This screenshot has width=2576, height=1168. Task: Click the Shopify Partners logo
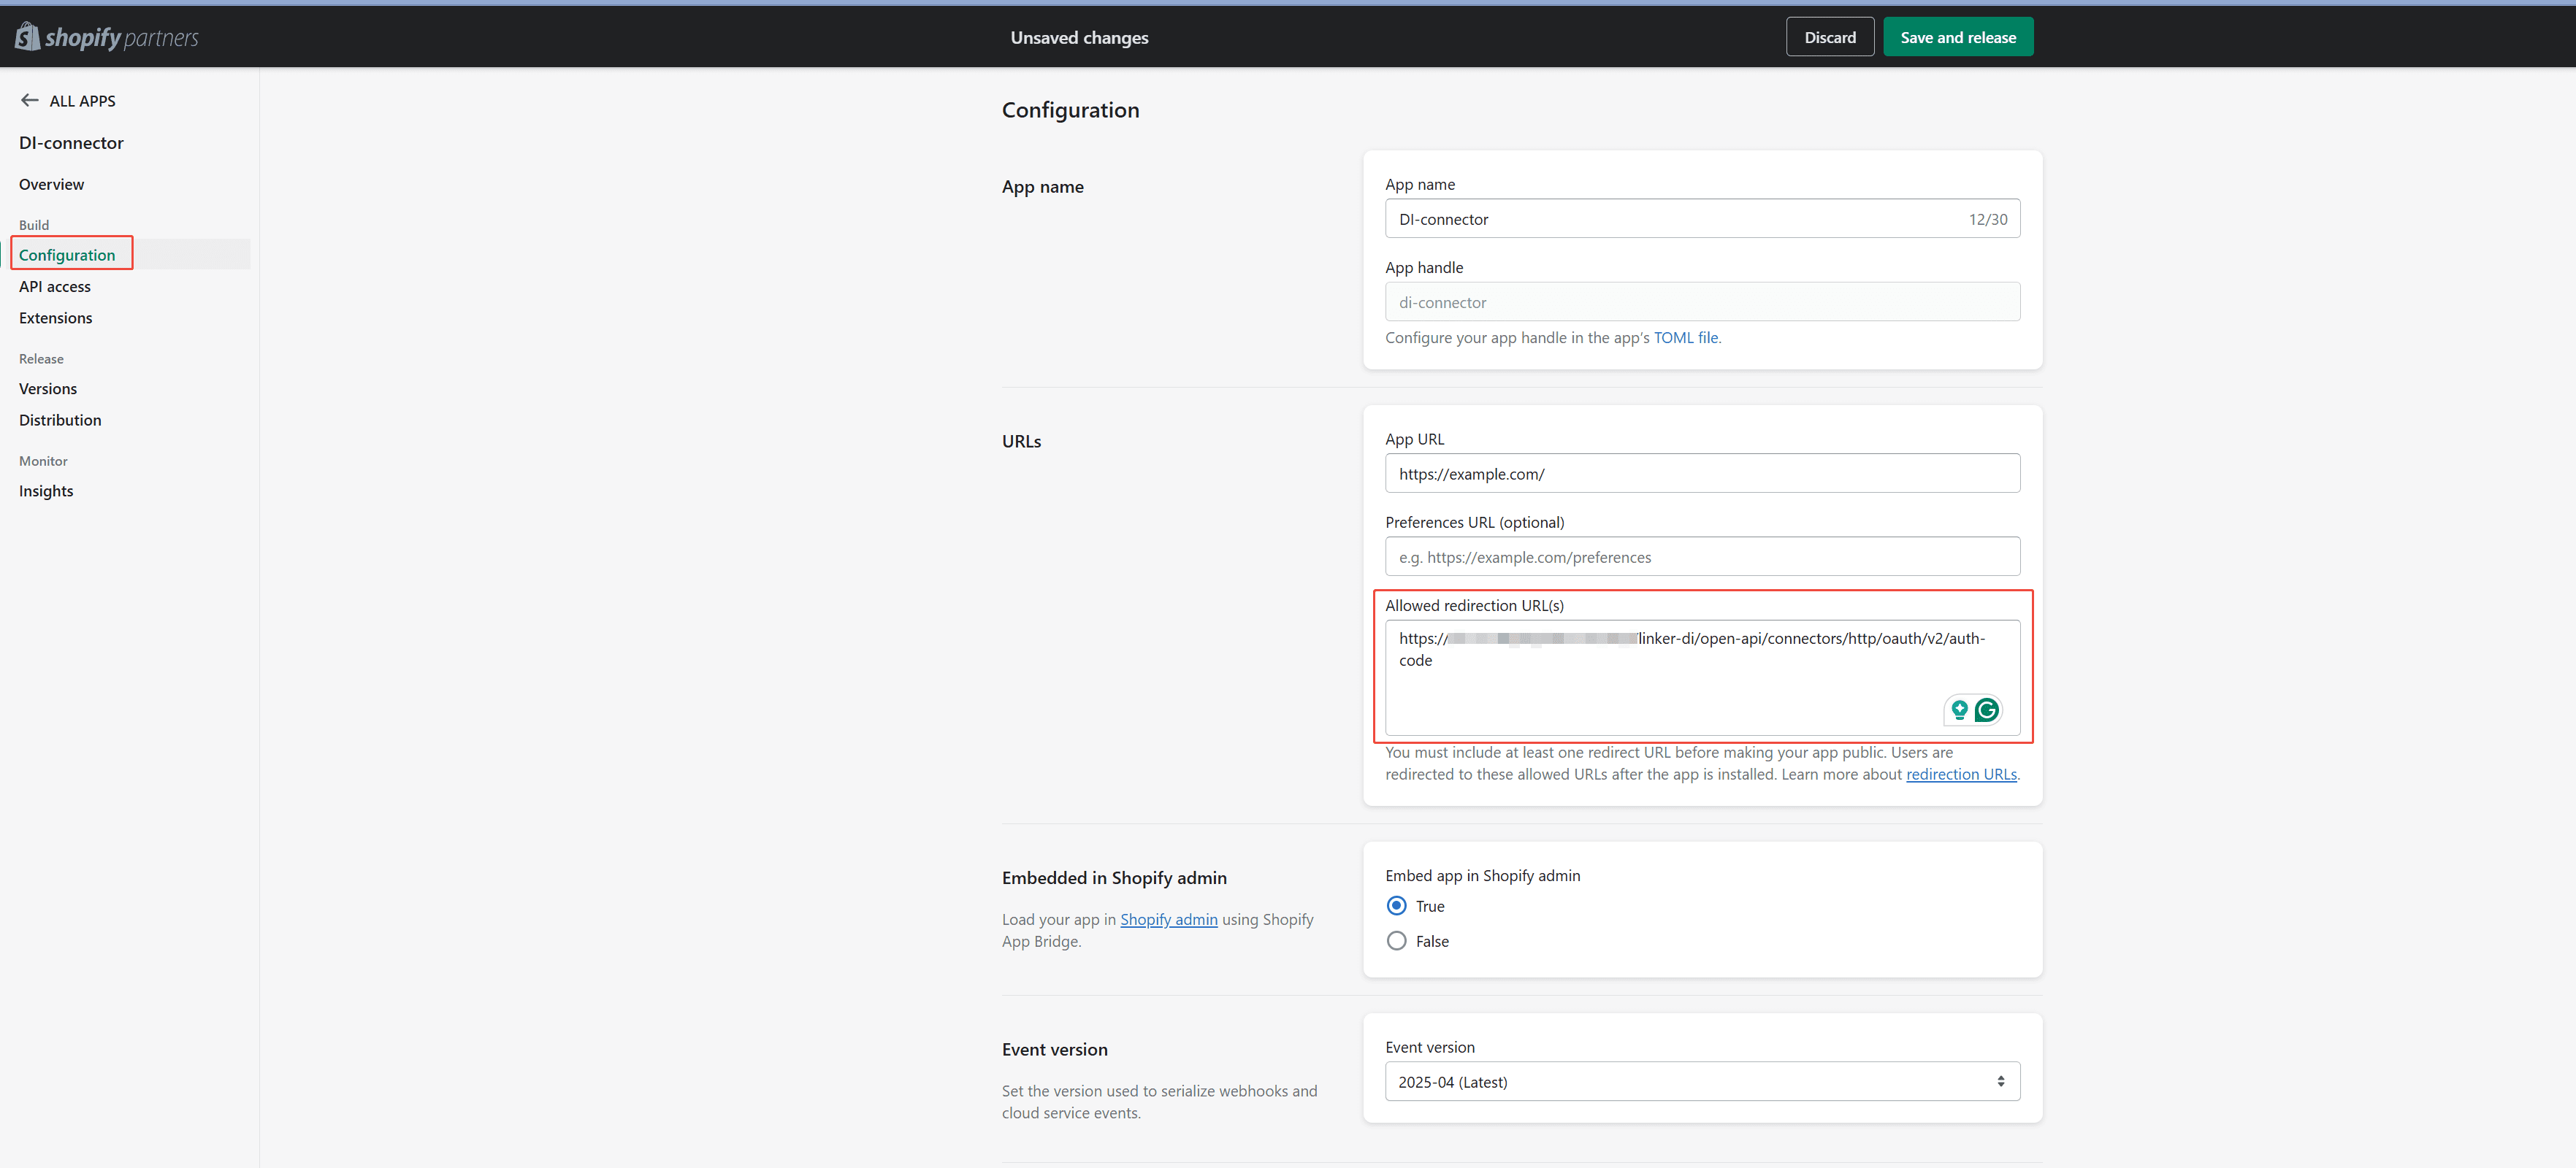point(107,37)
